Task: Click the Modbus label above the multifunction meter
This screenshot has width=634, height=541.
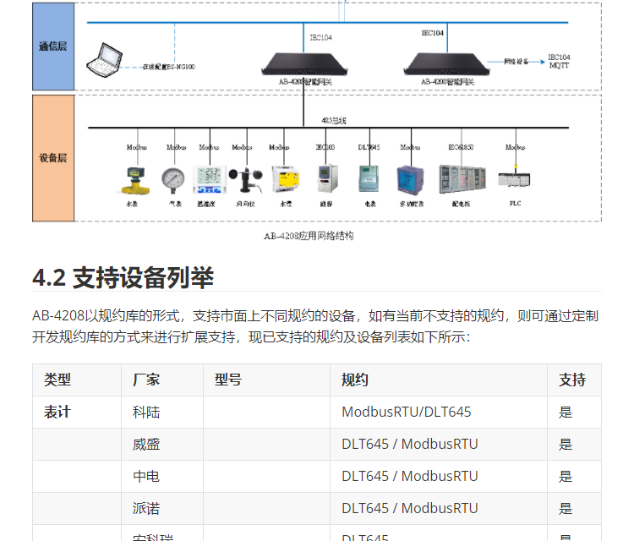Action: click(410, 147)
